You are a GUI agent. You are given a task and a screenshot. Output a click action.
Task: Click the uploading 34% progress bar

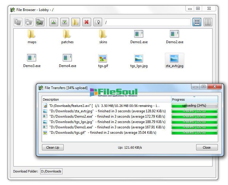coord(194,105)
